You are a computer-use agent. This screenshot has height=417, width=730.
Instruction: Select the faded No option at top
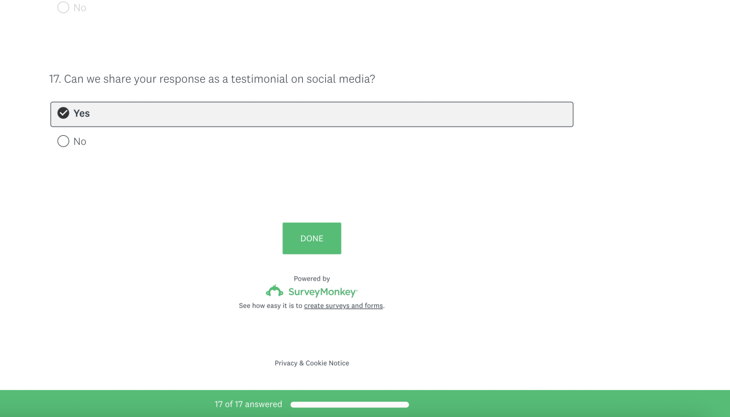72,7
